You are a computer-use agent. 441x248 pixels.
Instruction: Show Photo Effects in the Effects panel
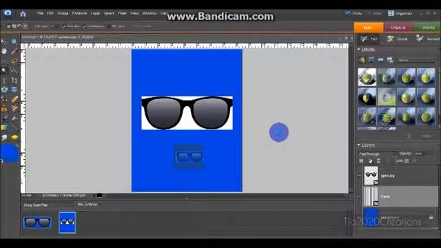click(x=380, y=60)
